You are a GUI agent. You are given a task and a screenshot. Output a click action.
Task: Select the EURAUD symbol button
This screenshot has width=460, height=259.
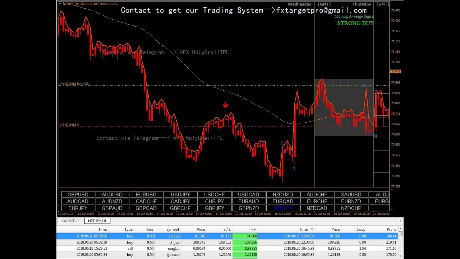click(248, 201)
